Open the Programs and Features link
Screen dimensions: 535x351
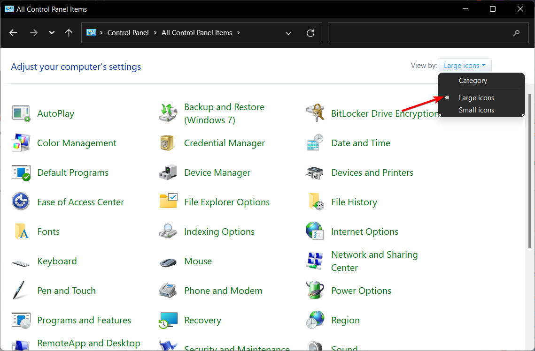point(84,320)
